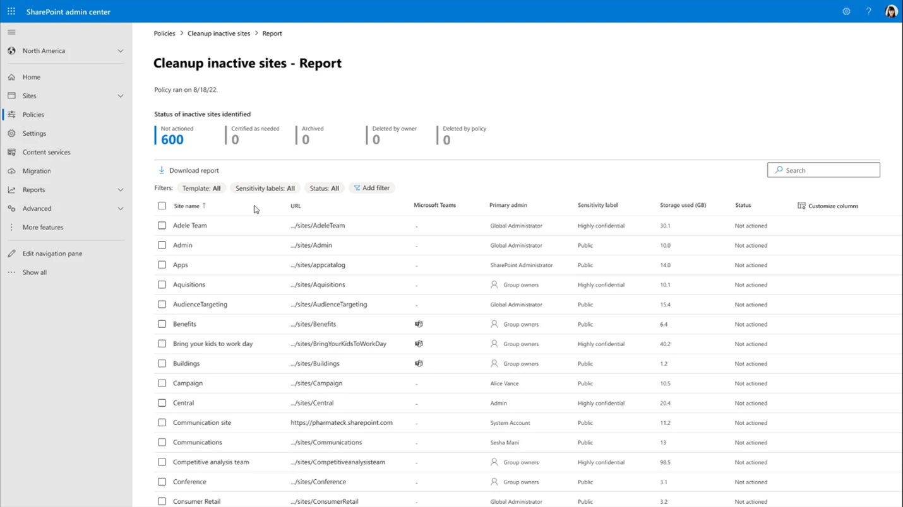Screen dimensions: 903x507
Task: Expand the Sites navigation section
Action: pos(120,95)
